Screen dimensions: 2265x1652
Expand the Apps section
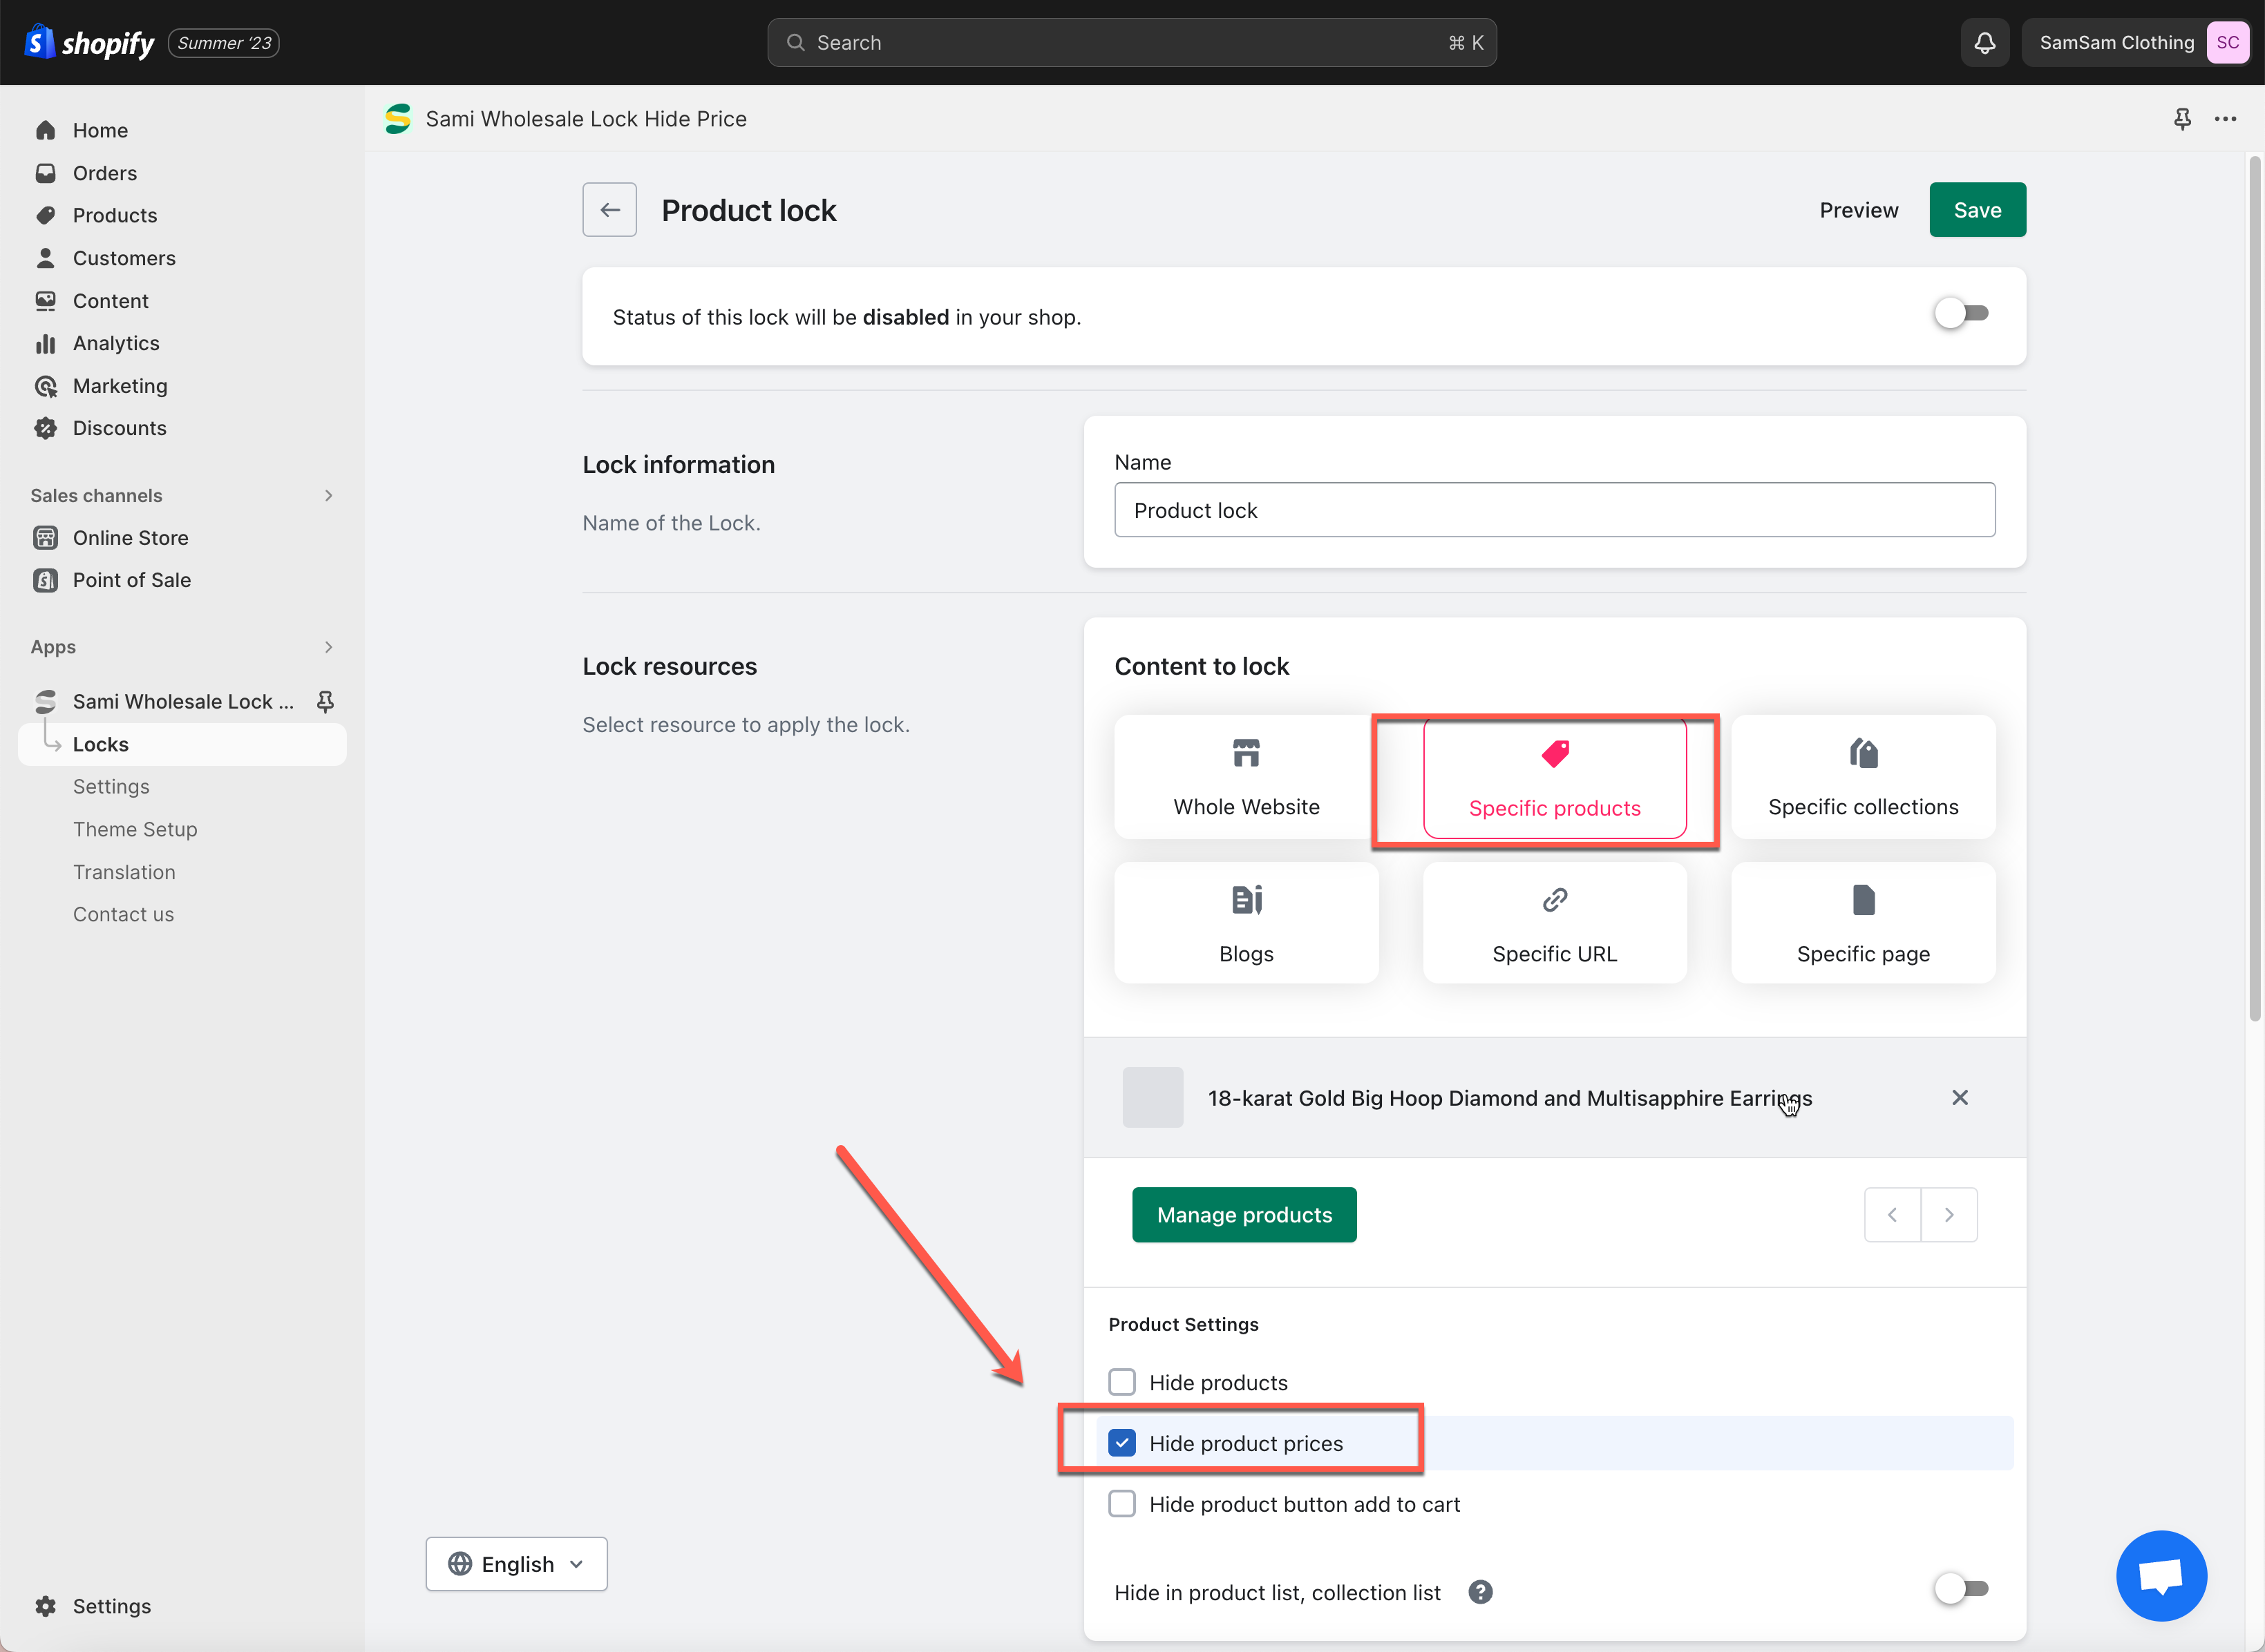pos(328,647)
